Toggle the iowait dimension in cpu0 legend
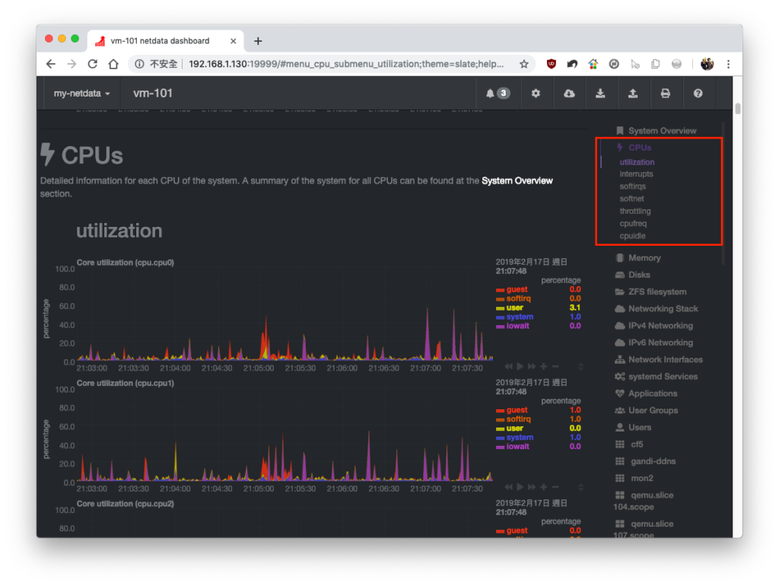The image size is (779, 586). 517,326
